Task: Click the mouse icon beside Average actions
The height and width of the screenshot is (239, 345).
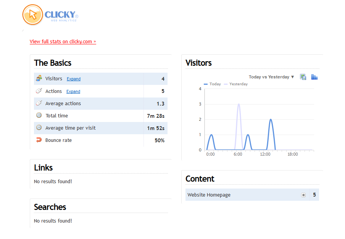Action: [39, 103]
